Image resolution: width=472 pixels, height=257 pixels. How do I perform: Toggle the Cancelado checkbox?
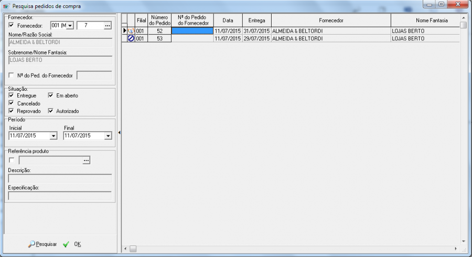(x=12, y=103)
